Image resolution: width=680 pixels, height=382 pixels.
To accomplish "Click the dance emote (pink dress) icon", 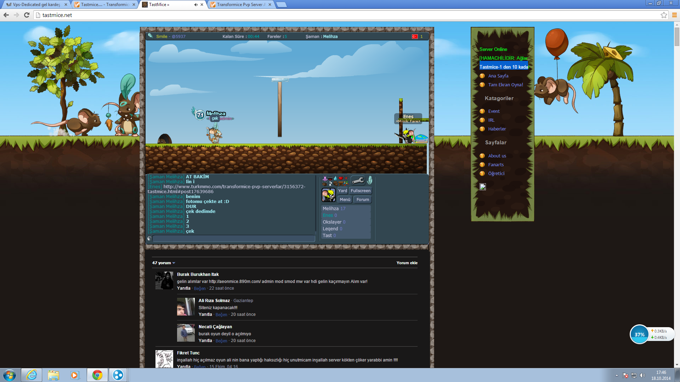I will pyautogui.click(x=325, y=178).
